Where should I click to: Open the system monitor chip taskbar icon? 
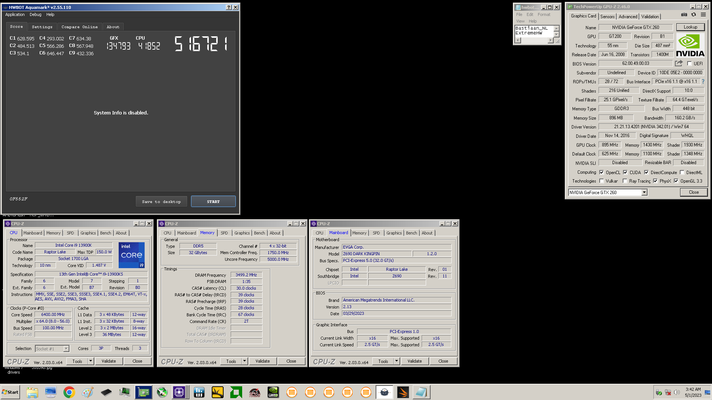click(x=125, y=392)
